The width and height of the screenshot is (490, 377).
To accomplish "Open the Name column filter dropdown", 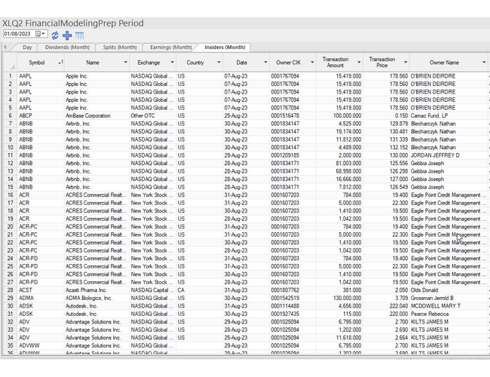I will click(x=126, y=63).
